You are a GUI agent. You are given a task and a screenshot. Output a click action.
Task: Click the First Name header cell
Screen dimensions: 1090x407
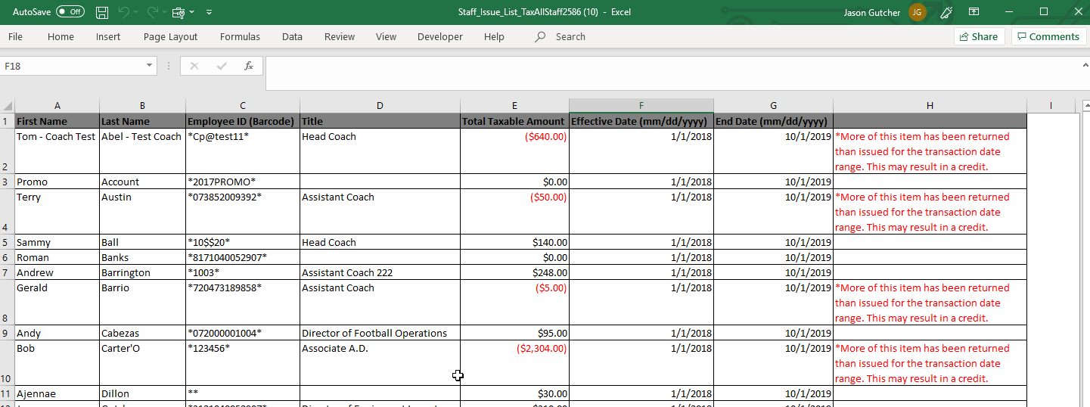(x=57, y=121)
